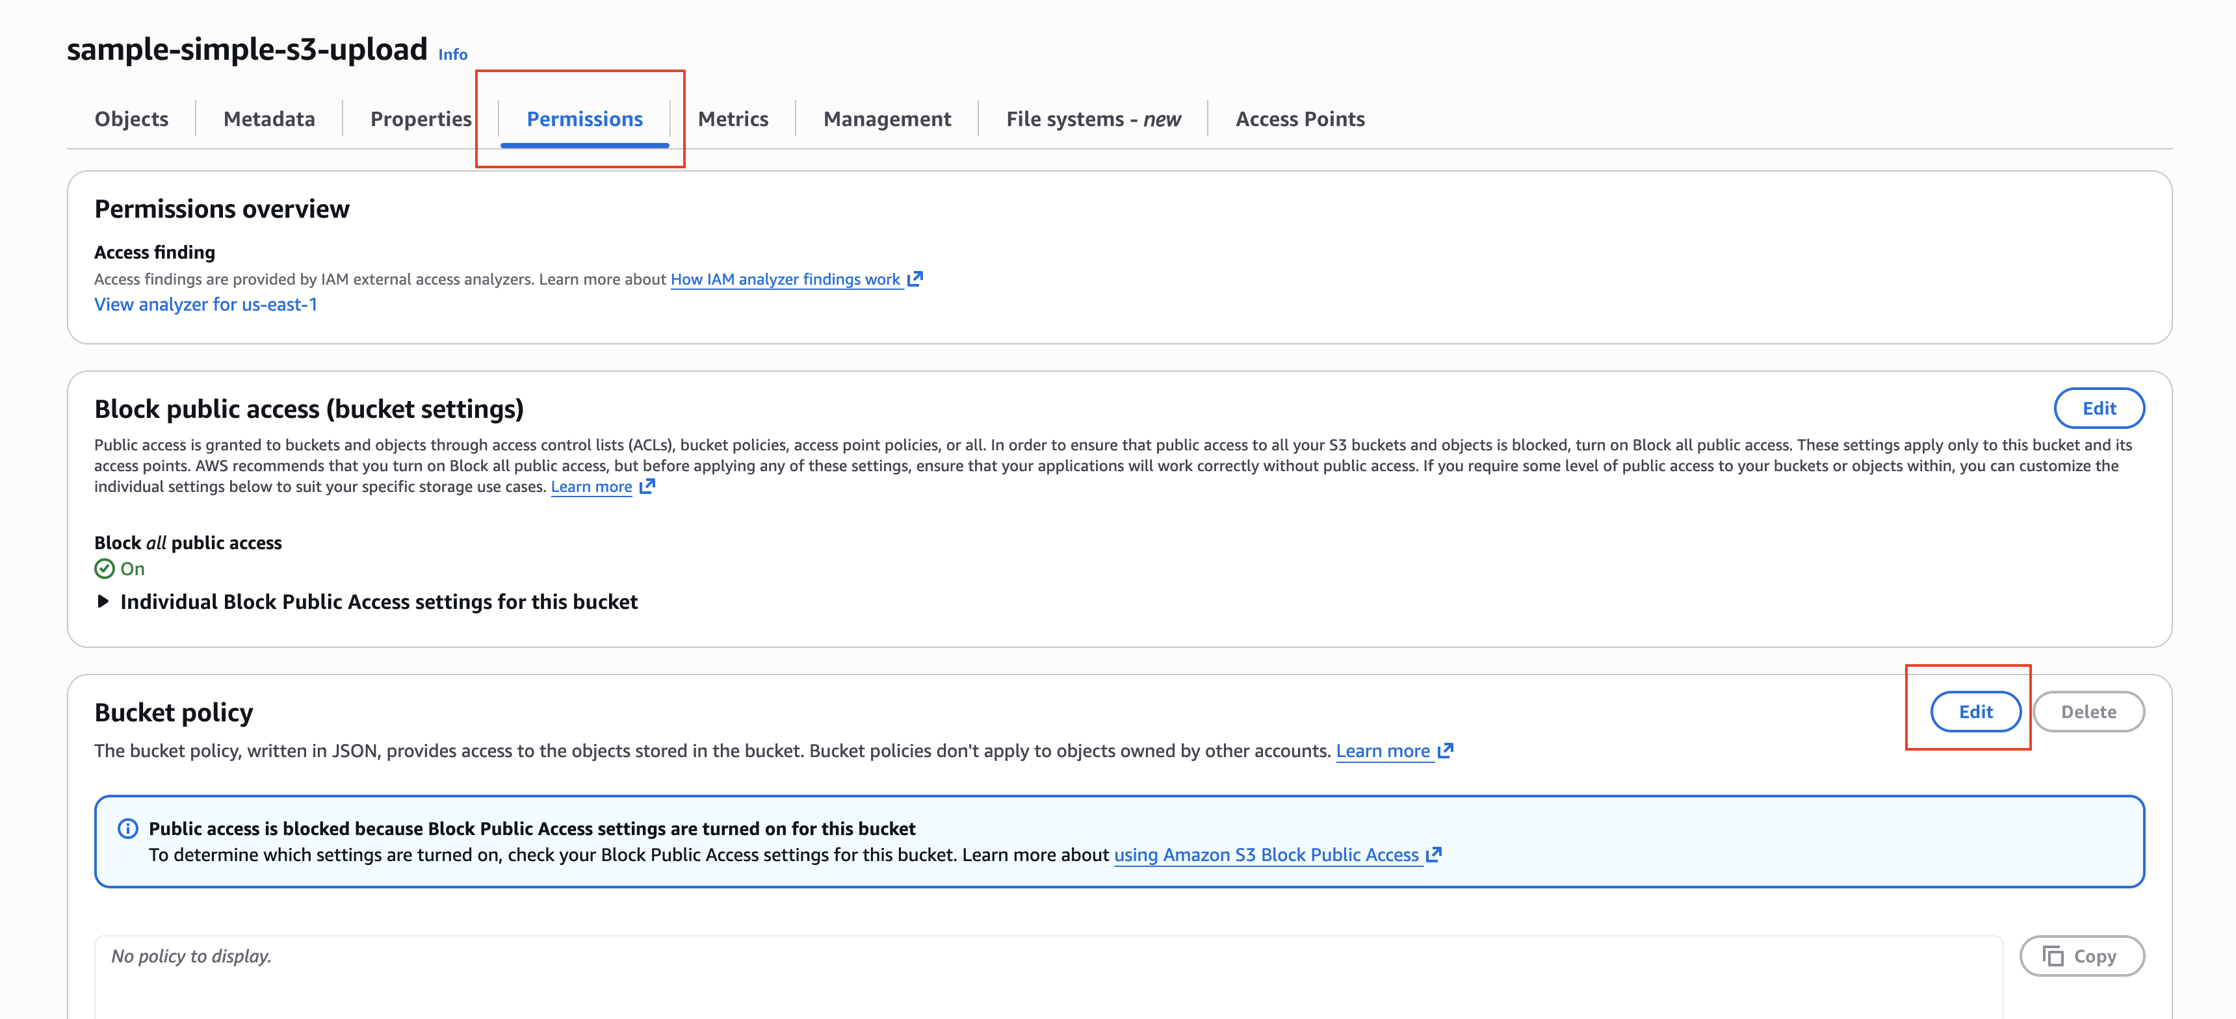Click the Block public access (bucket settings) heading

click(309, 409)
